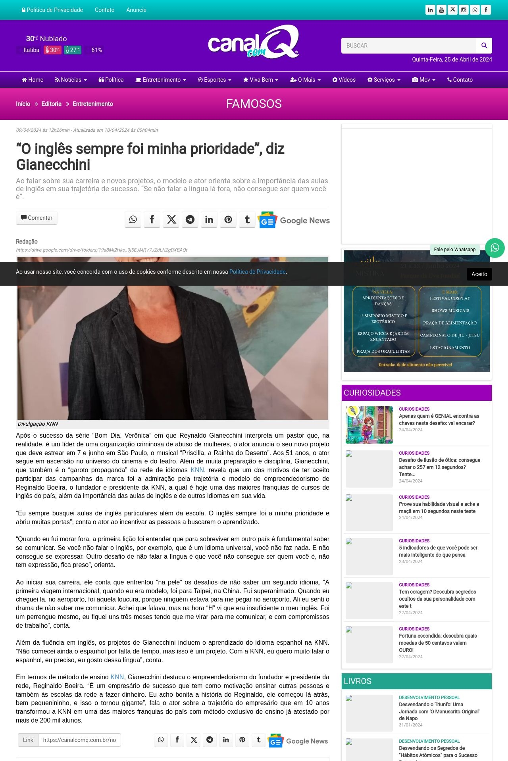The height and width of the screenshot is (761, 508).
Task: Click the Instagram icon in top header
Action: point(464,10)
